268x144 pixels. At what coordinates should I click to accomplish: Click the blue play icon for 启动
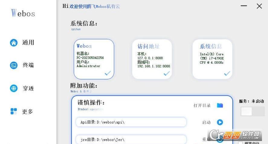click(220, 122)
